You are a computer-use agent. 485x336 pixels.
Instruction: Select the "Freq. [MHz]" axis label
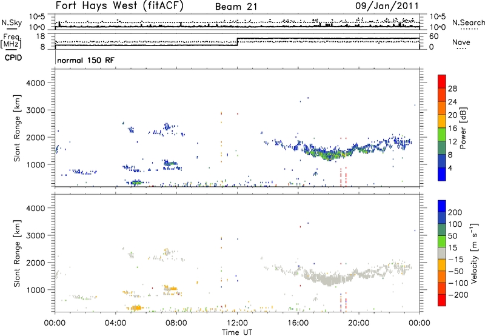tap(11, 41)
